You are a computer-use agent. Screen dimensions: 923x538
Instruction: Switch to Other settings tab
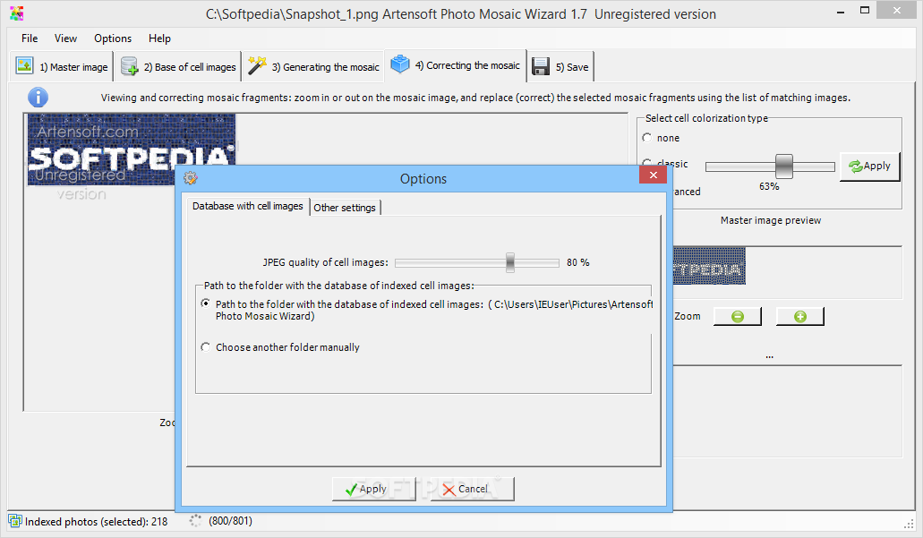point(345,208)
